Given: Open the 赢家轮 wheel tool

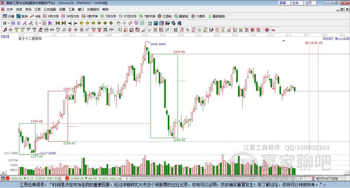Looking at the screenshot, I should click(x=181, y=16).
